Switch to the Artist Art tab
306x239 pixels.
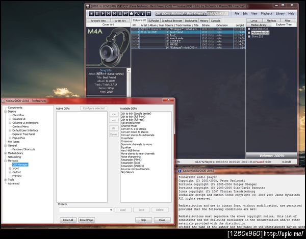120,21
